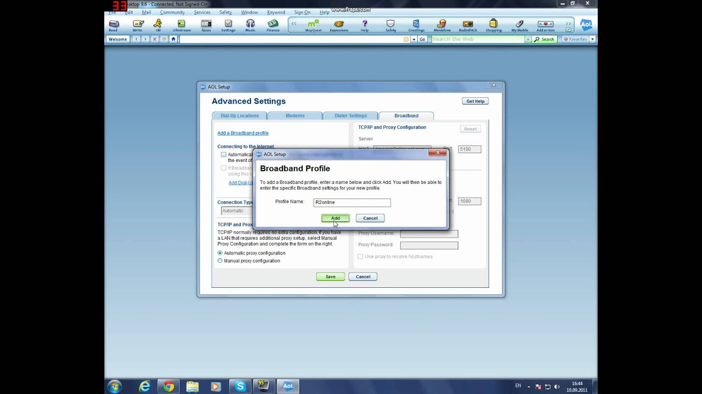Click the RSS feed icon in the address bar
Screen dimensions: 702x394
click(406, 39)
